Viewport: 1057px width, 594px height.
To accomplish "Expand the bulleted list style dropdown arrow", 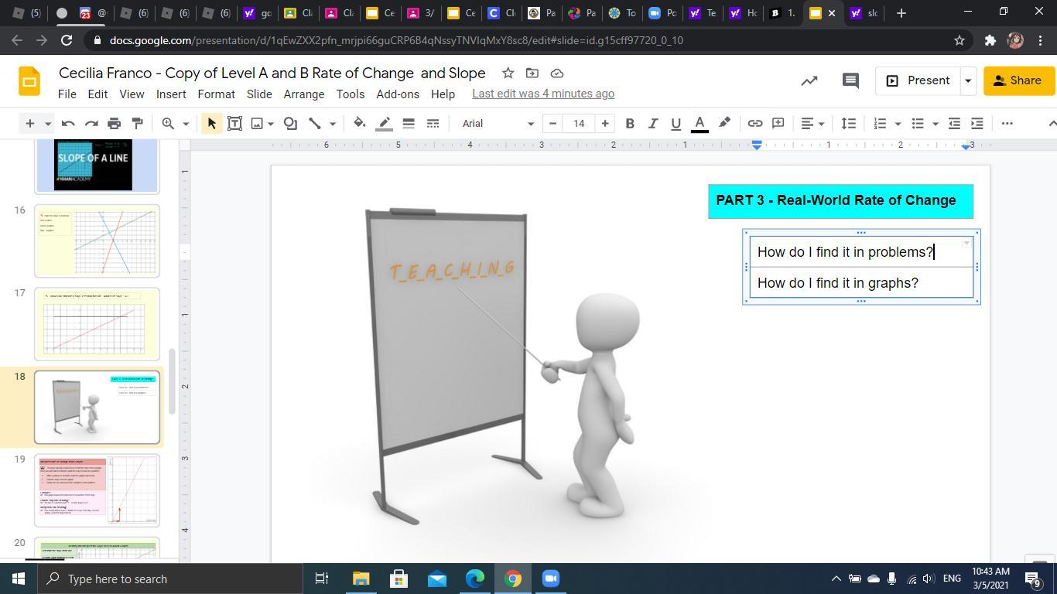I will [935, 124].
